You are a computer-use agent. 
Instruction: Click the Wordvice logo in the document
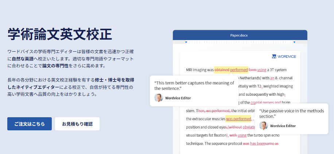point(284,56)
